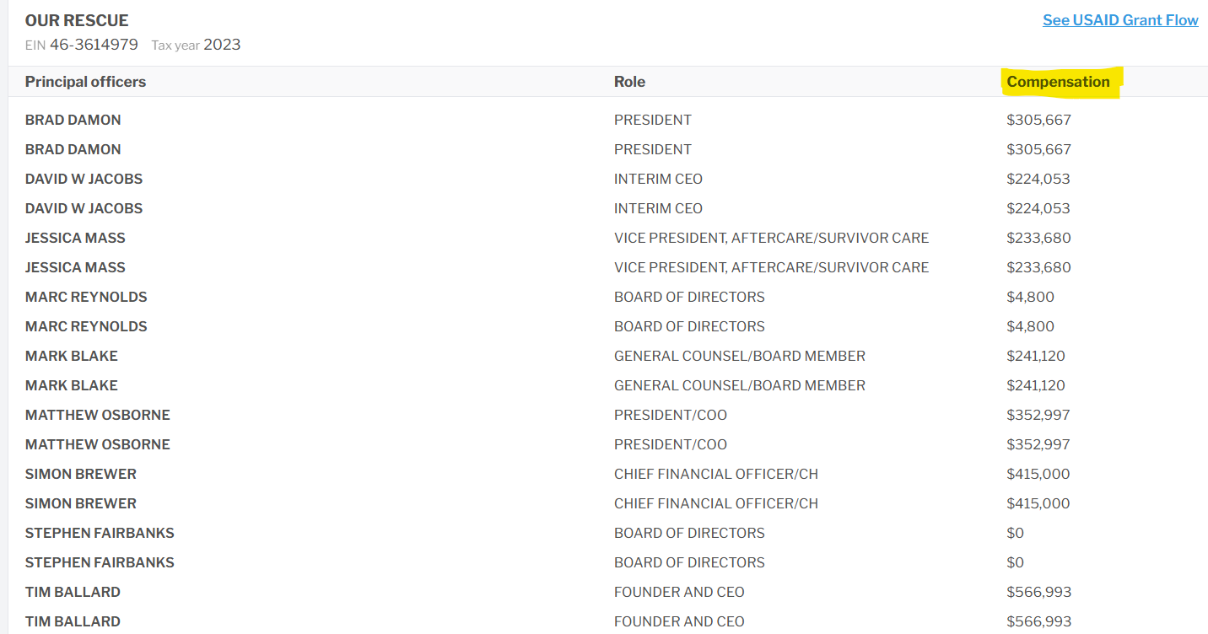Click first JESSICA MASS officer name

[75, 238]
